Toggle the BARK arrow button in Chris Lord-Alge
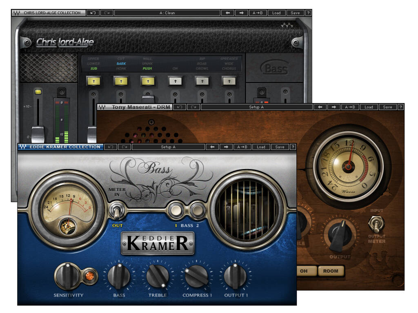418x313 pixels. (x=121, y=81)
